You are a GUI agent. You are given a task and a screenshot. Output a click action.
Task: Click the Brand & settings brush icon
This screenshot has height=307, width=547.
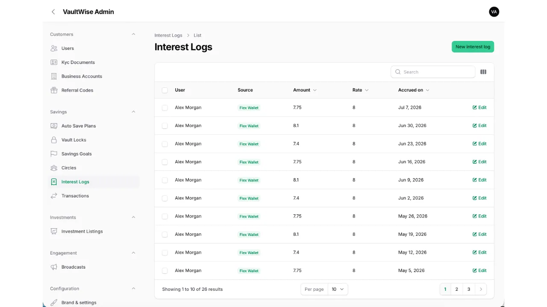[x=54, y=303]
